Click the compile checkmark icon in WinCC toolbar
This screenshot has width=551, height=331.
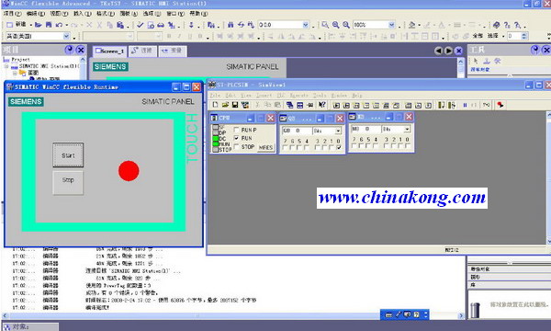140,25
